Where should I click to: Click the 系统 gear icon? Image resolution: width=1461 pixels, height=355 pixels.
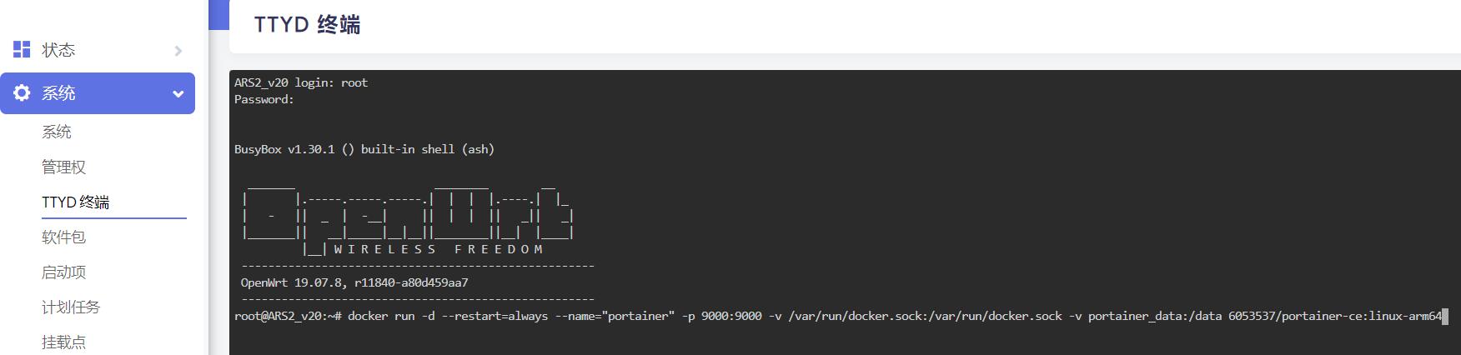pos(22,93)
